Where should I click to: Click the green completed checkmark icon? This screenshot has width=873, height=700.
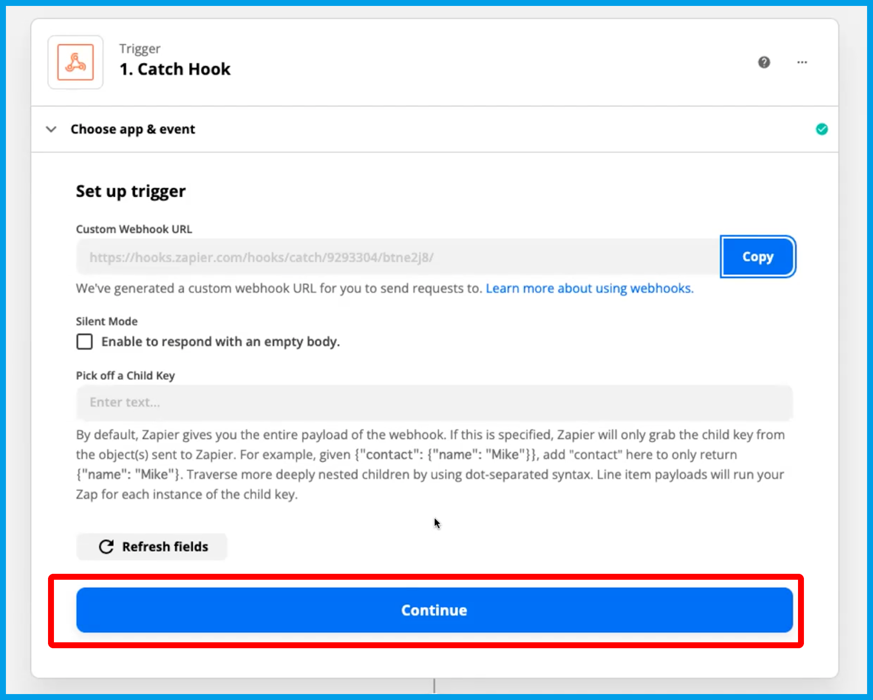[821, 129]
